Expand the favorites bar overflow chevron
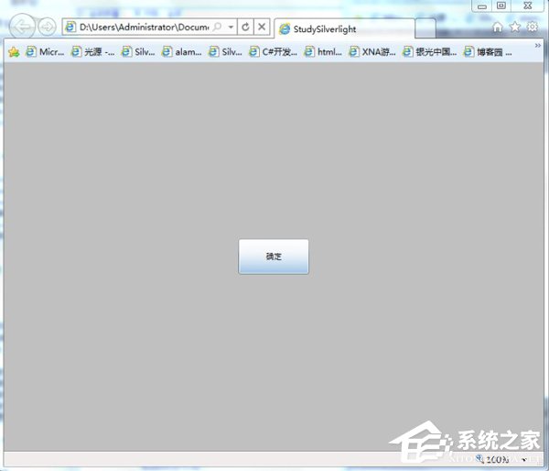 coord(537,46)
